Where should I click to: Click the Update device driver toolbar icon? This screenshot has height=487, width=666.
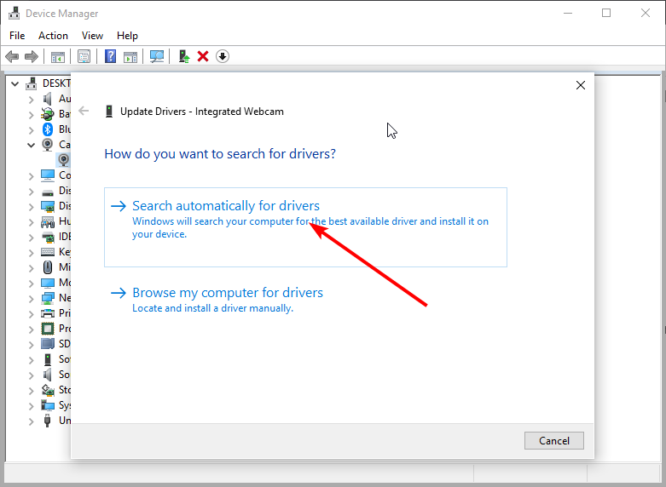184,56
